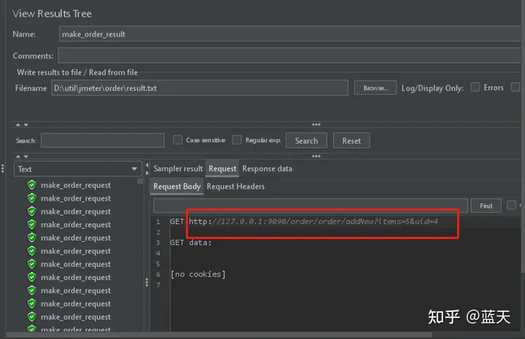Image resolution: width=525 pixels, height=339 pixels.
Task: Click the GET http://127.0.0.1:9090 request line
Action: click(303, 221)
